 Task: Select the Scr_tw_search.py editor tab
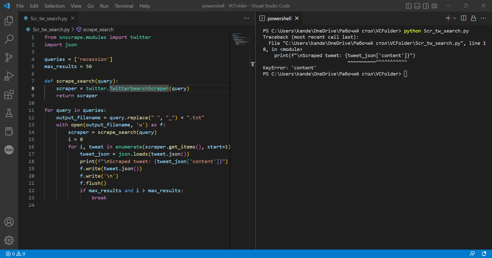click(x=49, y=18)
